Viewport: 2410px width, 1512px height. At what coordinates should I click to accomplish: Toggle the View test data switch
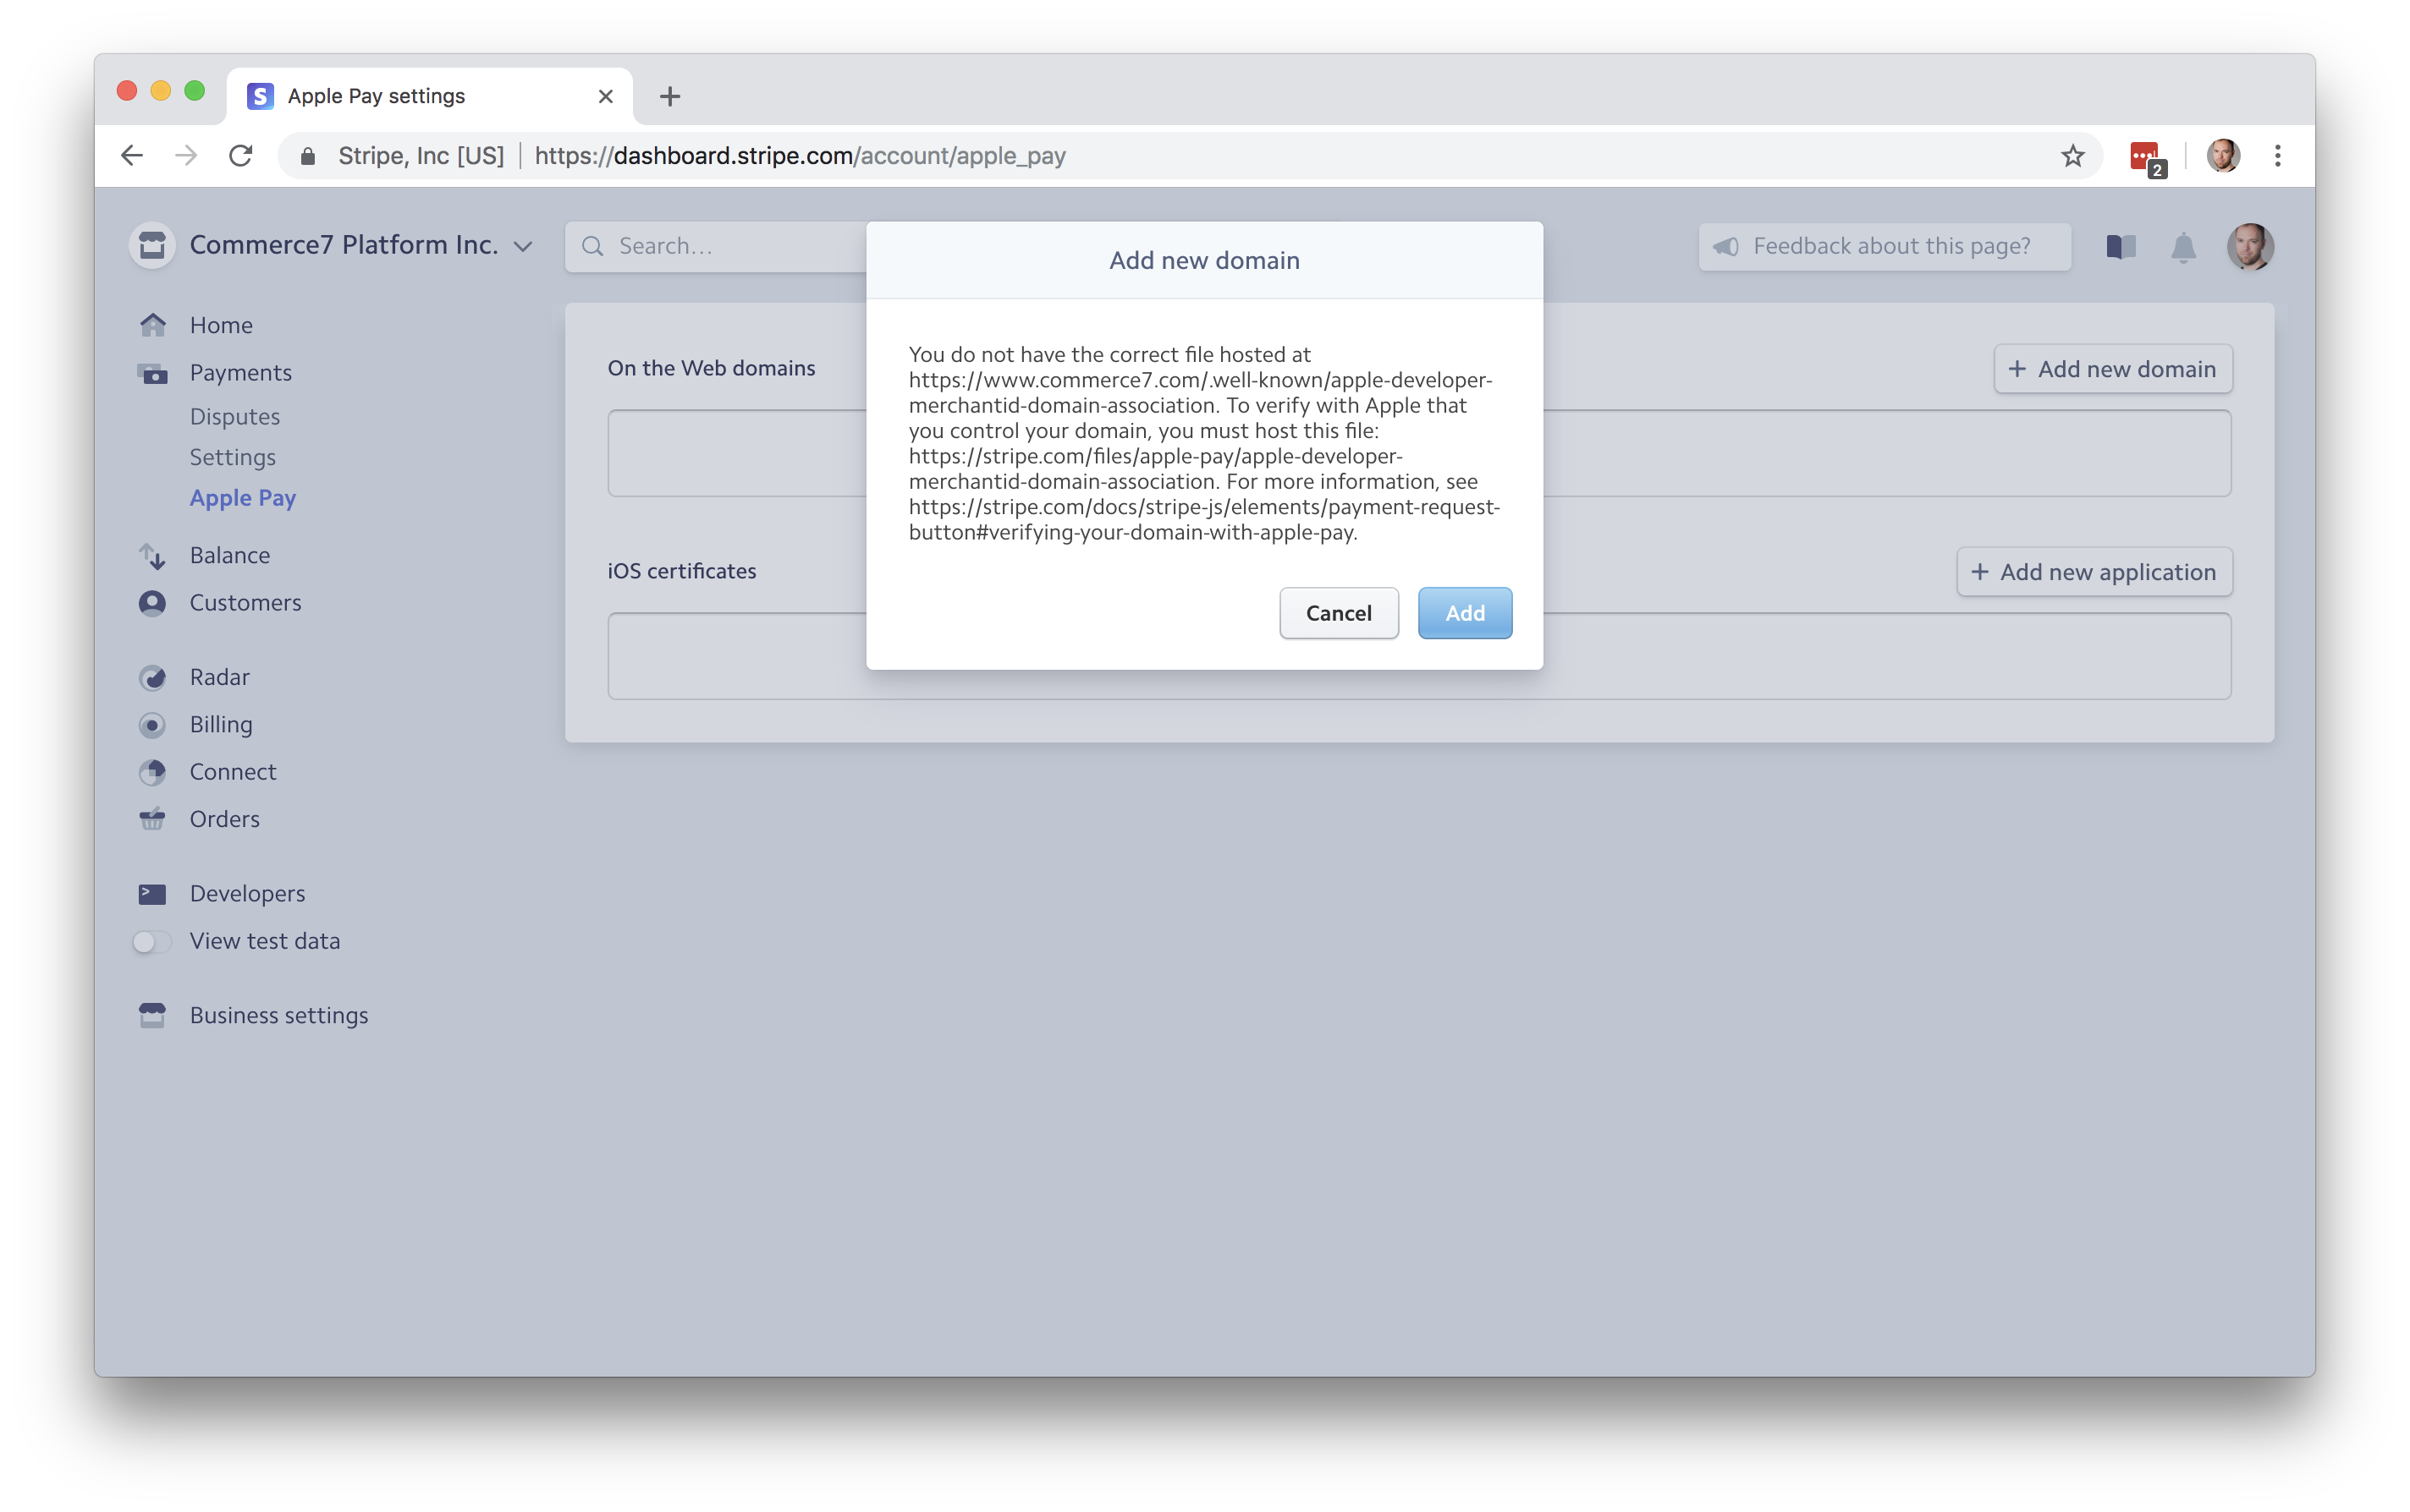152,941
